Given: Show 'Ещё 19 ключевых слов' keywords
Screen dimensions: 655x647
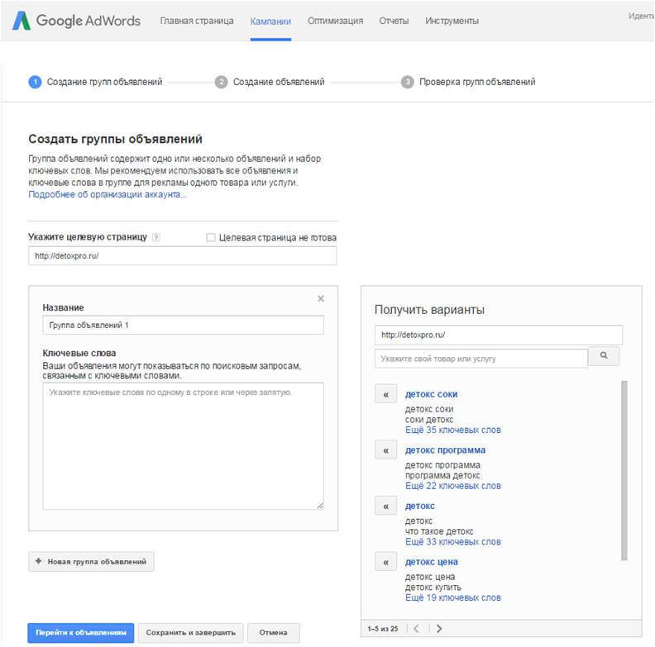Looking at the screenshot, I should pos(452,597).
